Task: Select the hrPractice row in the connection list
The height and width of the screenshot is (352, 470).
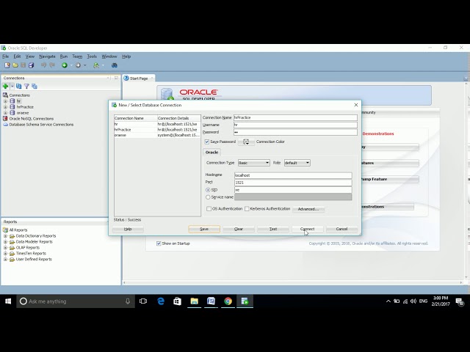Action: tap(157, 130)
